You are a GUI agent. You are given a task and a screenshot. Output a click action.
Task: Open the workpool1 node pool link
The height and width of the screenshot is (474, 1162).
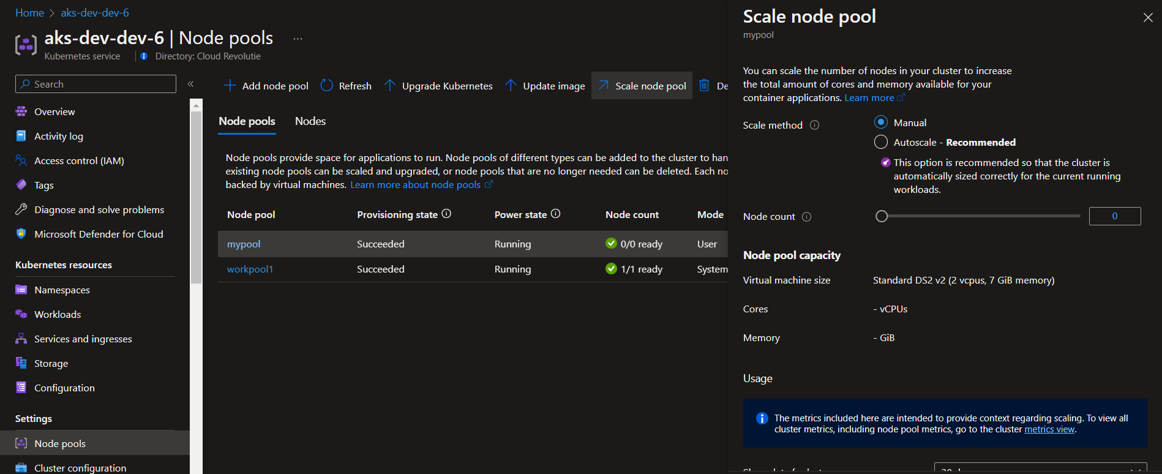pyautogui.click(x=250, y=269)
